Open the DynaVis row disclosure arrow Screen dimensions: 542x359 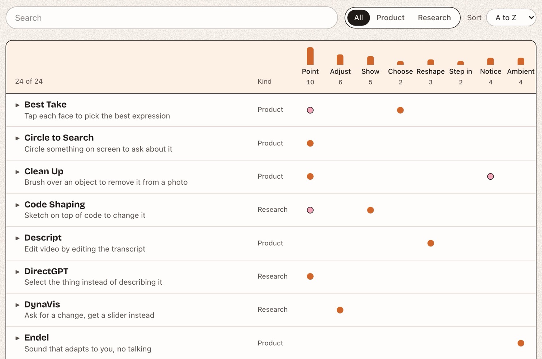pyautogui.click(x=17, y=305)
